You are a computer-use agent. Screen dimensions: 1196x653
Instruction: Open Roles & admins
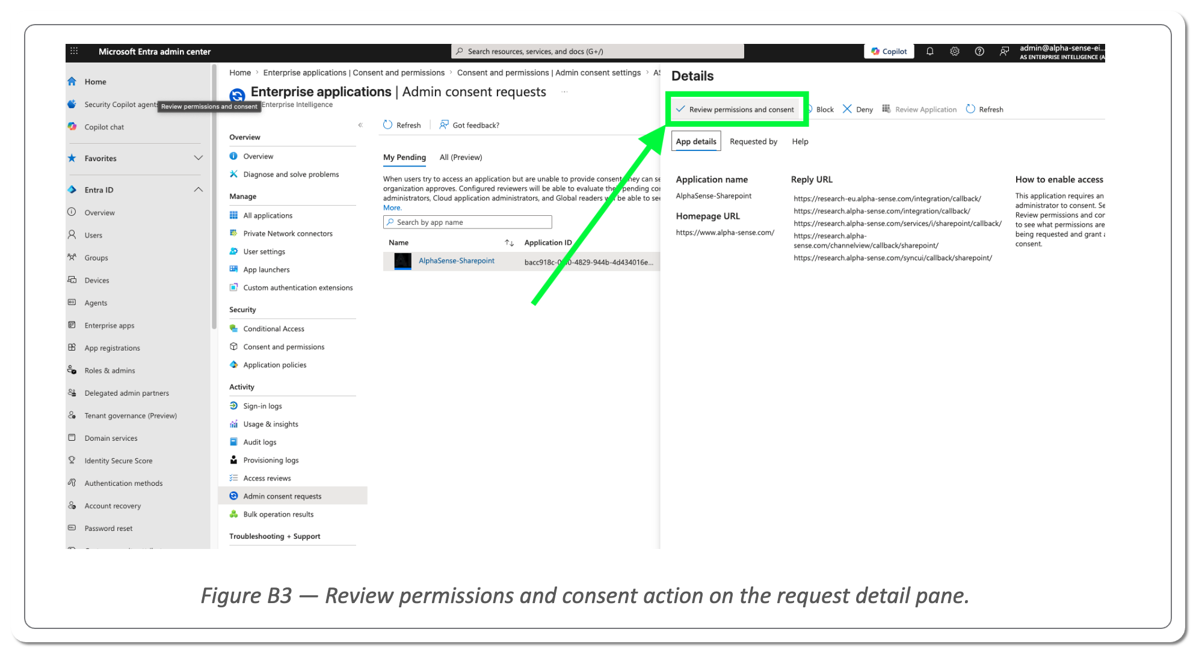click(109, 370)
